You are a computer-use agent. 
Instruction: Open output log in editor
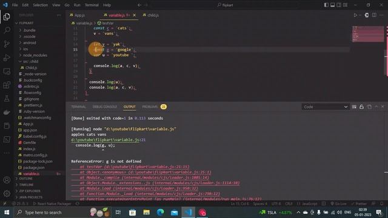369,107
